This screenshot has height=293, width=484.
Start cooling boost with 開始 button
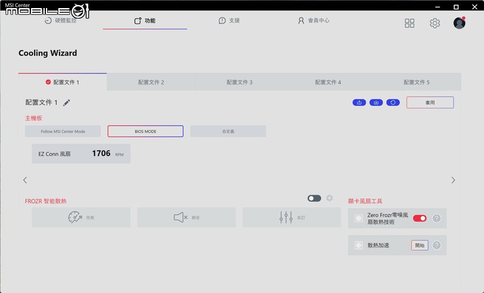[x=420, y=245]
